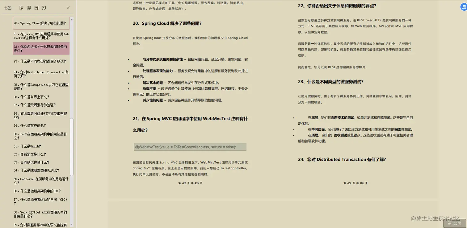The image size is (467, 228).
Task: Select the remove bookmark icon with minus sign
Action: click(44, 8)
